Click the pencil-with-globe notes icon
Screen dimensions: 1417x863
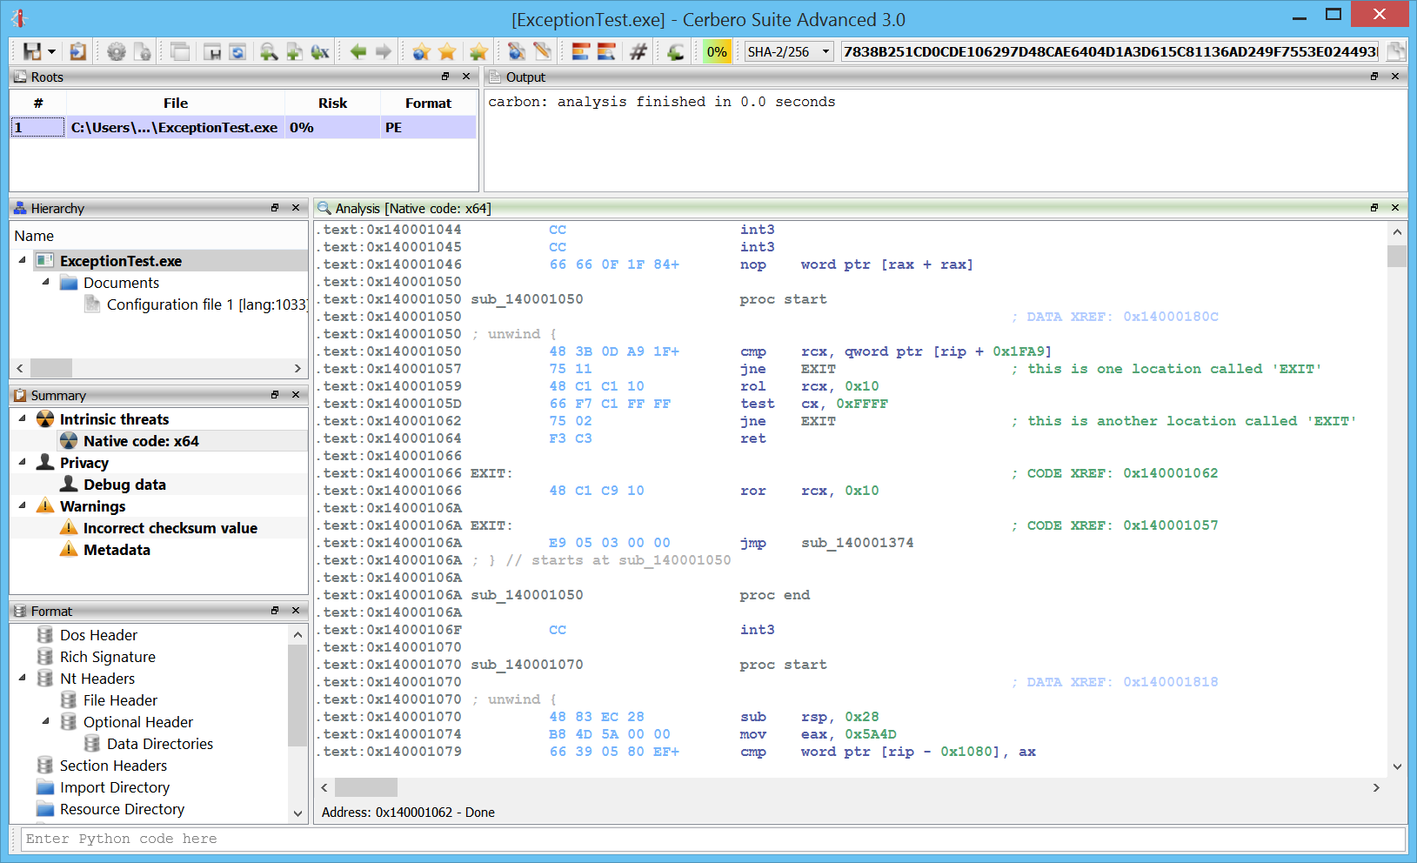(517, 51)
